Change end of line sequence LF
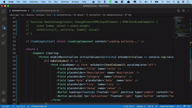This screenshot has height=108, width=192. click(x=156, y=106)
